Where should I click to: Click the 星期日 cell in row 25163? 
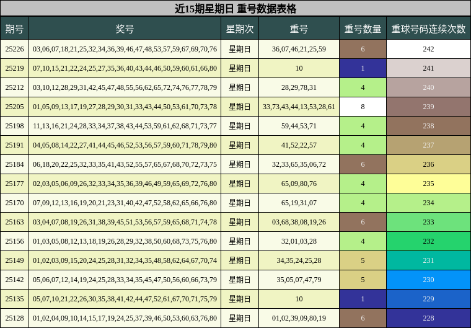pos(240,222)
